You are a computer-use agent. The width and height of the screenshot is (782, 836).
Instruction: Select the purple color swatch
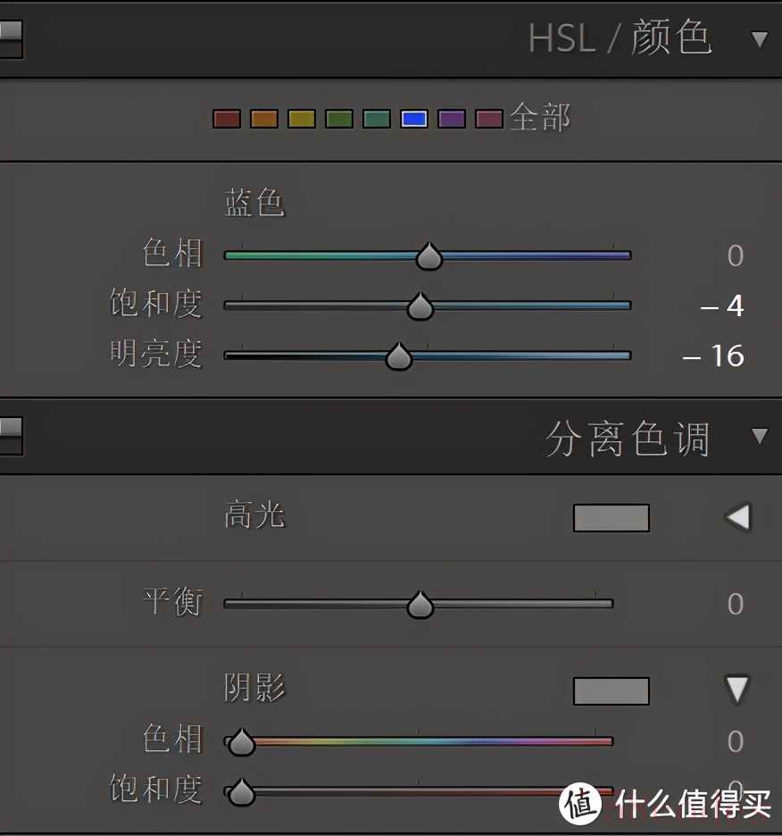coord(452,119)
